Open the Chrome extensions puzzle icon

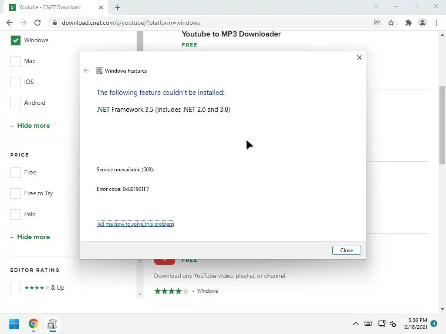click(409, 23)
